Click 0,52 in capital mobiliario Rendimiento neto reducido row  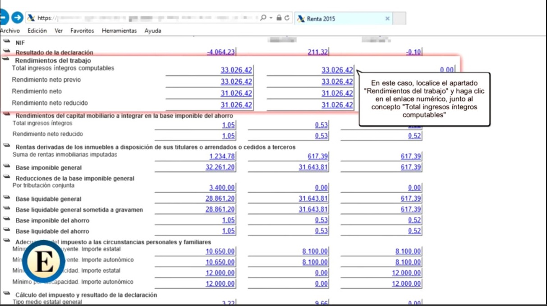[x=414, y=136]
